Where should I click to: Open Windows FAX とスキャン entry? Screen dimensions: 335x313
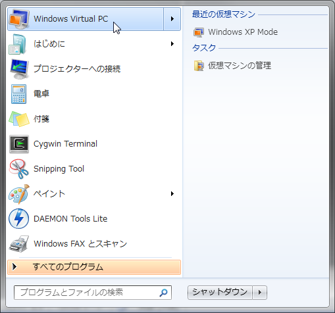(x=94, y=244)
